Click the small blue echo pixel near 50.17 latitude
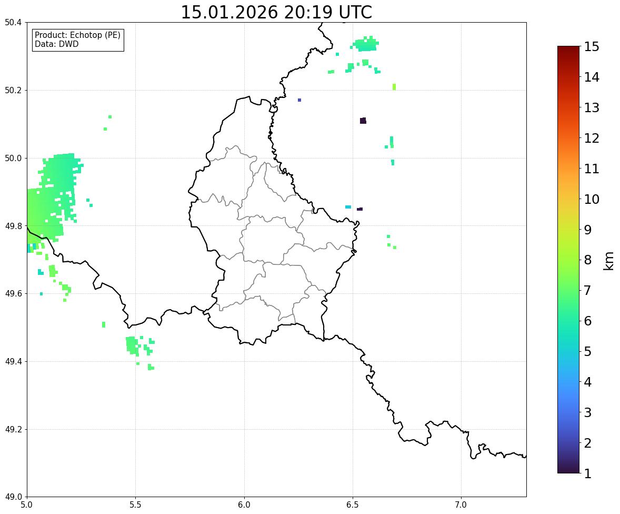620x514 pixels. pyautogui.click(x=299, y=100)
